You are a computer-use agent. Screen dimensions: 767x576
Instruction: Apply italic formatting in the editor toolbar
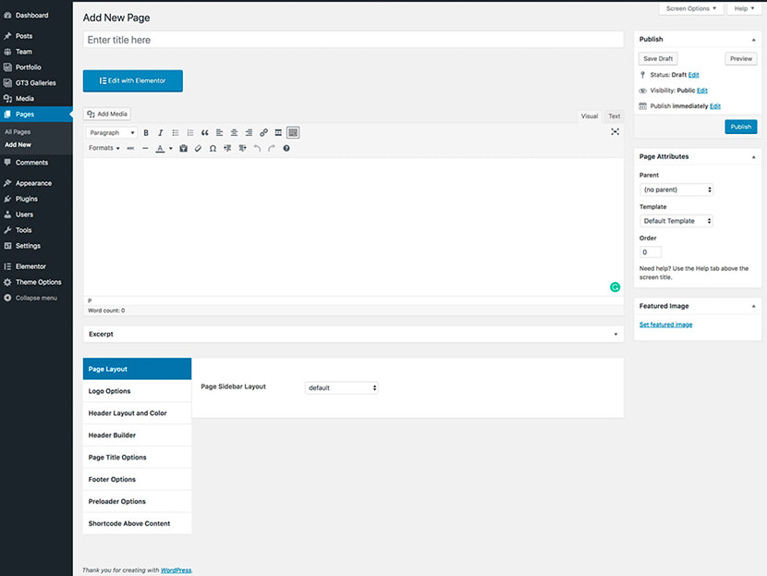click(161, 132)
